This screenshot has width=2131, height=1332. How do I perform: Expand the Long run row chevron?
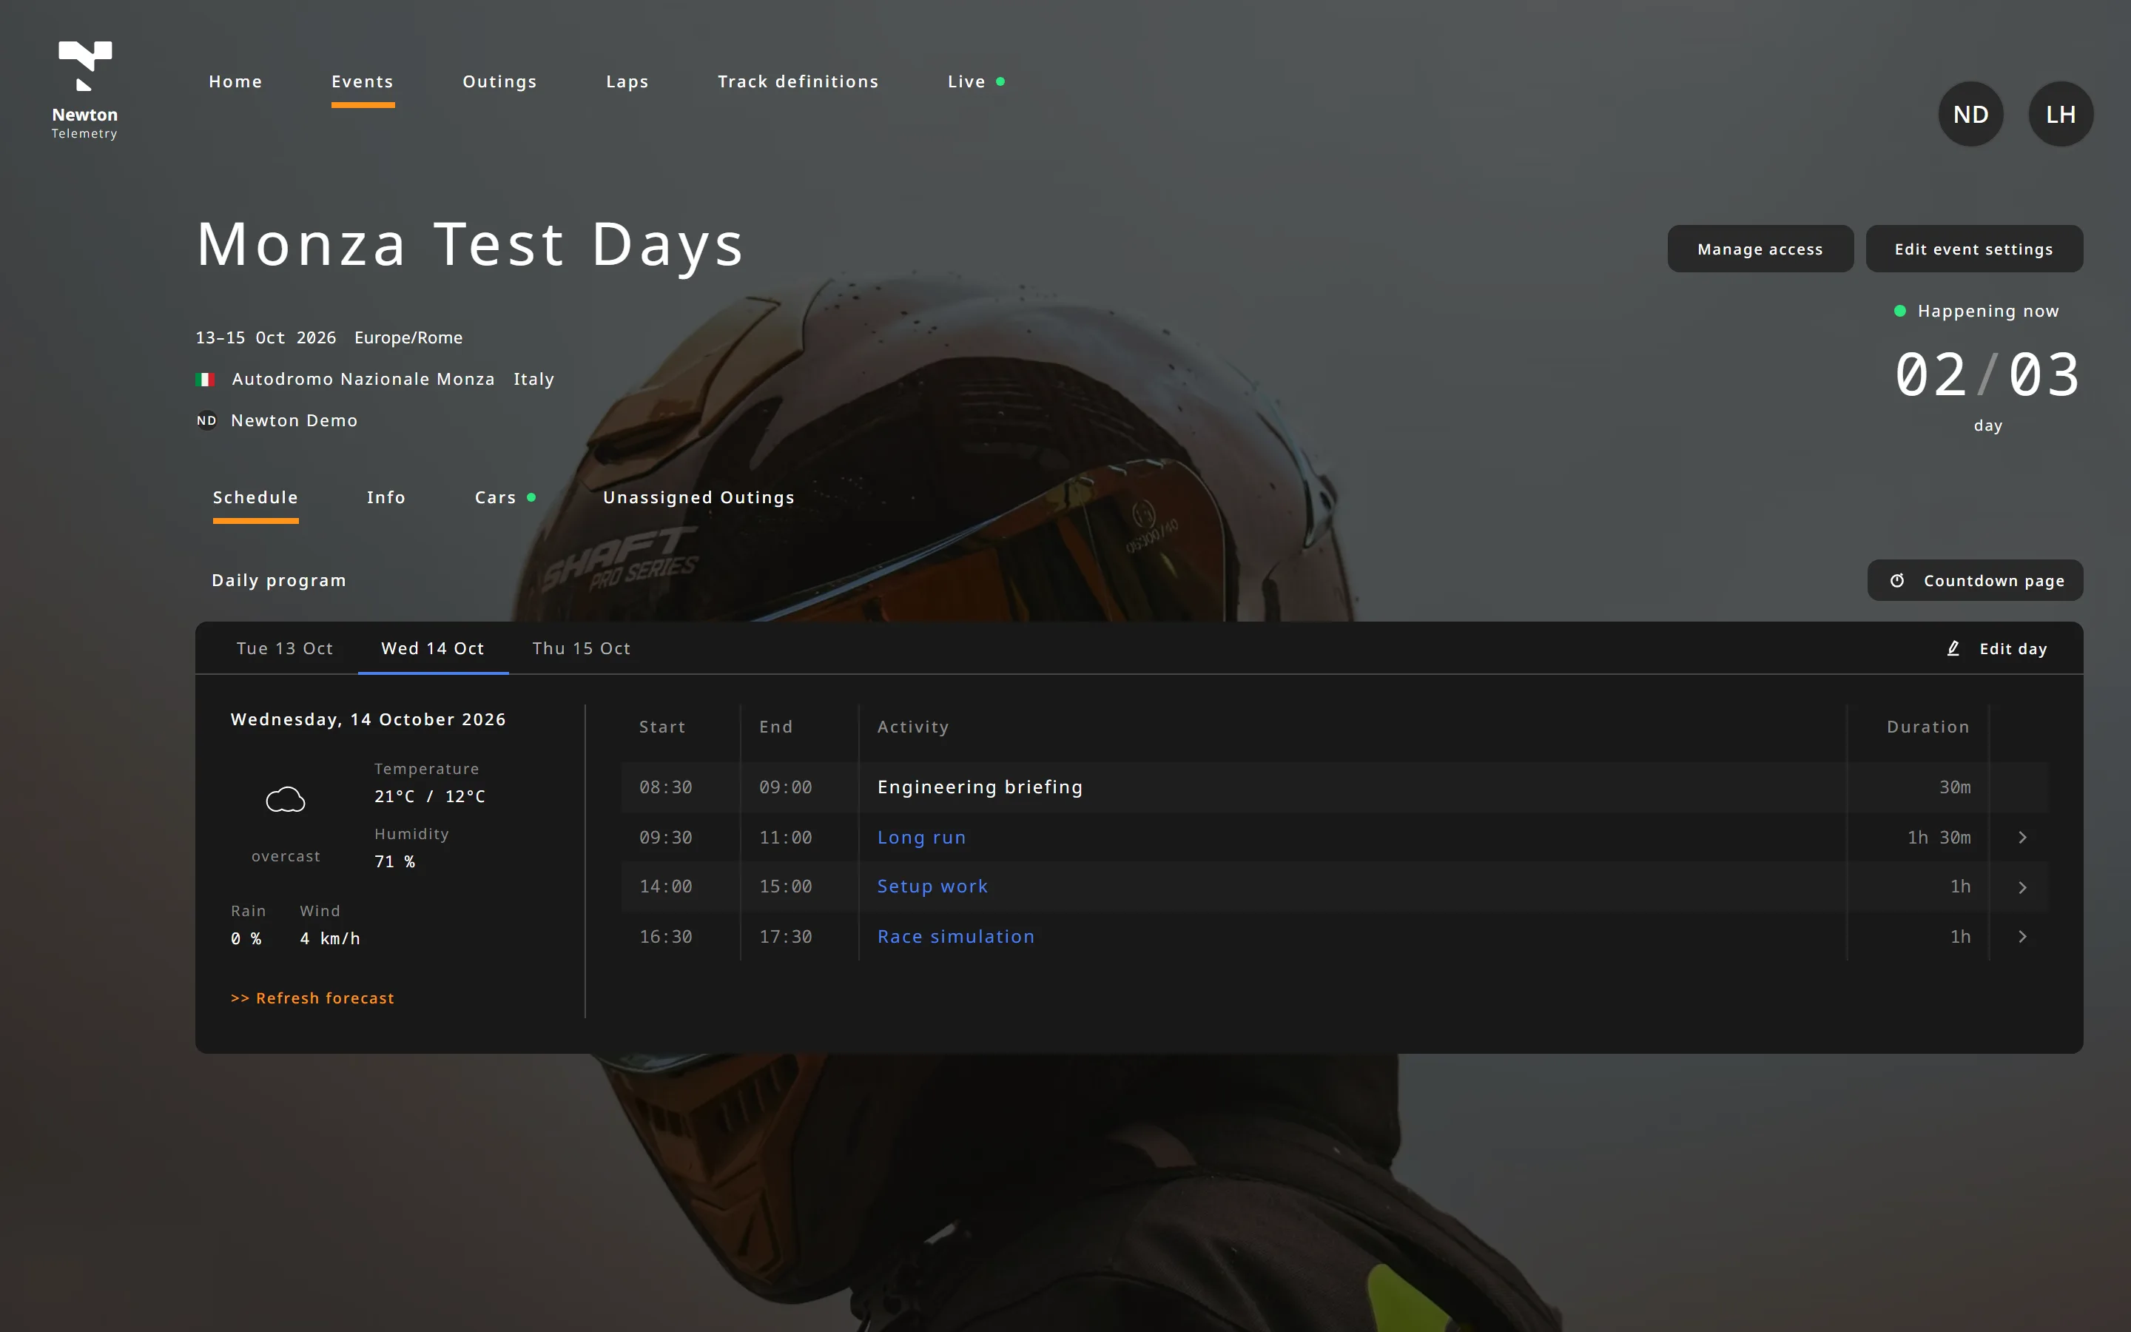pyautogui.click(x=2023, y=838)
